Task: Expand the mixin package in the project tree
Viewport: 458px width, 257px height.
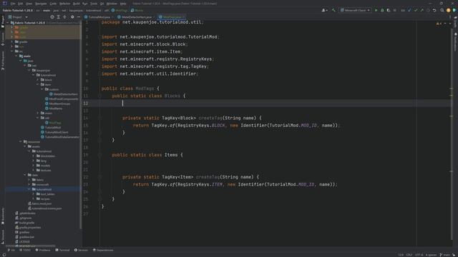Action: tap(38, 113)
